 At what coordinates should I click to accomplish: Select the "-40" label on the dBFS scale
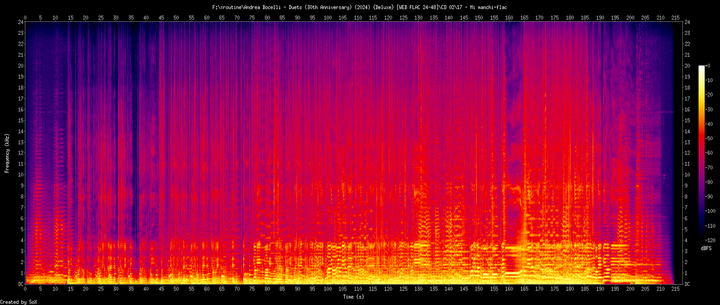710,124
